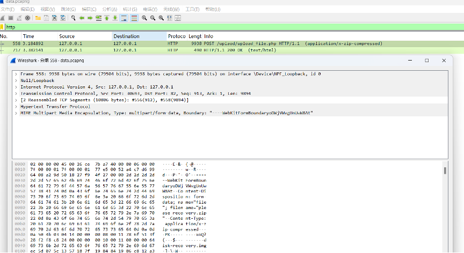This screenshot has height=253, width=464.
Task: Click the last toolbar icon after resize columns
Action: [x=178, y=18]
